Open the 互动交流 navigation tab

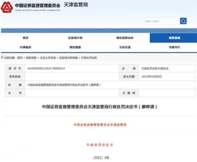(125, 47)
